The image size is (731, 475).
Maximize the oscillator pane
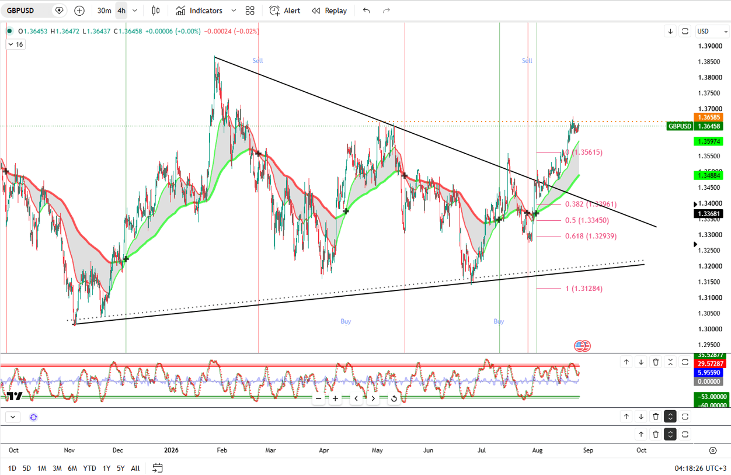pyautogui.click(x=685, y=362)
